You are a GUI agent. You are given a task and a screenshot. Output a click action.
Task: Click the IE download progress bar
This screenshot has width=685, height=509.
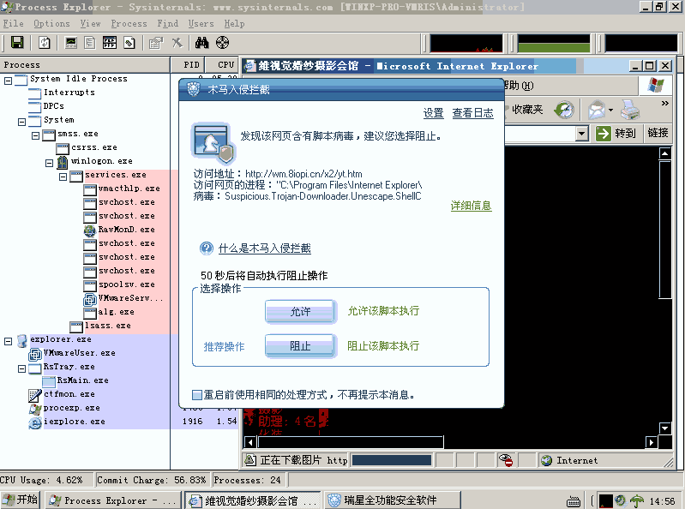392,460
